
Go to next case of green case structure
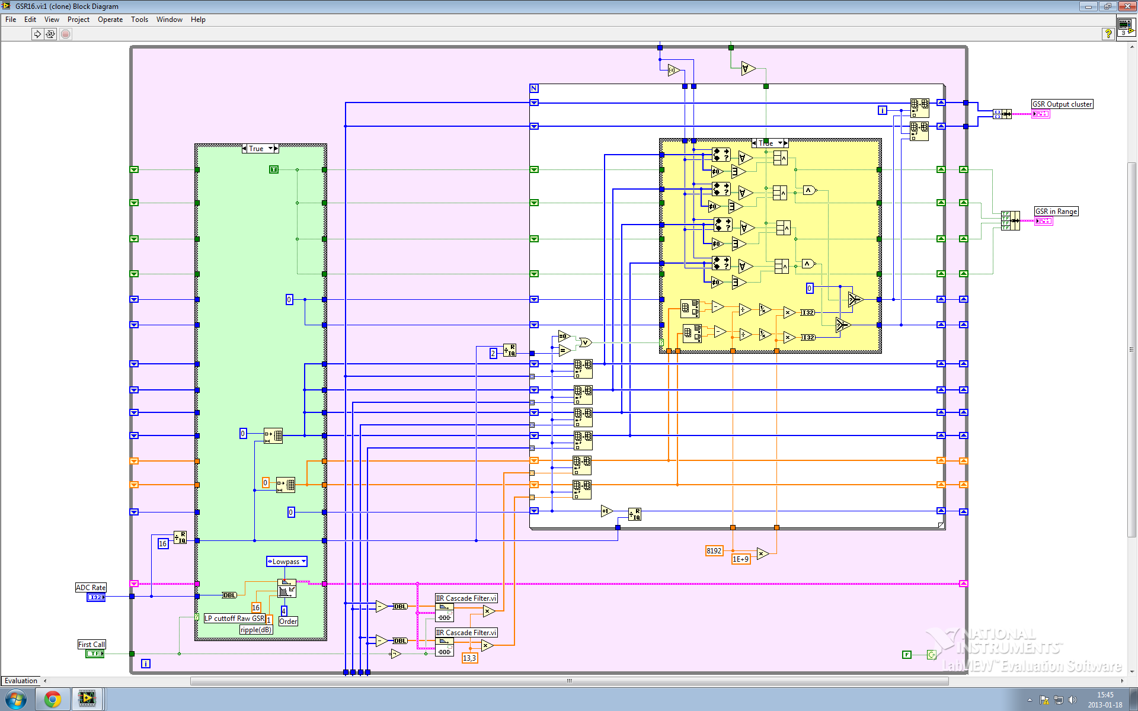pos(276,149)
